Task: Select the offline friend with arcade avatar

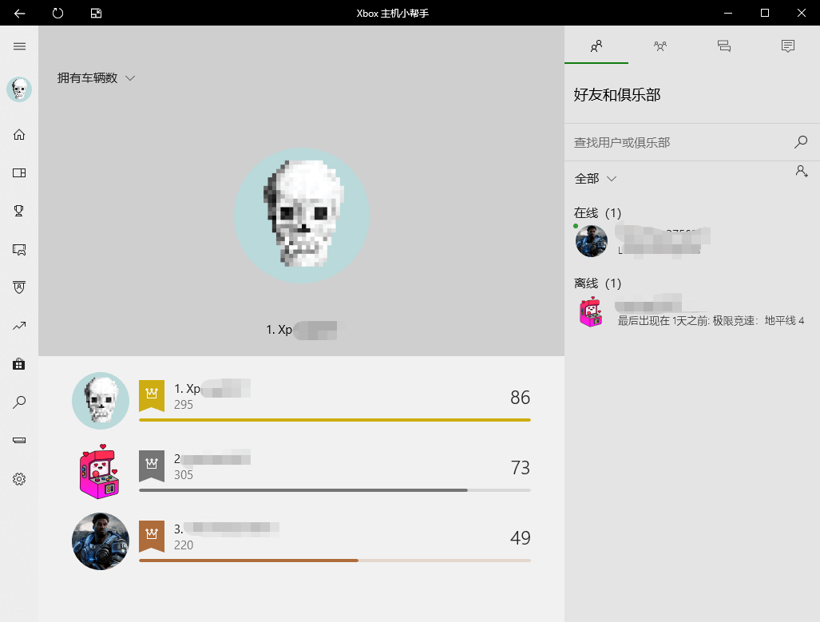Action: point(692,311)
